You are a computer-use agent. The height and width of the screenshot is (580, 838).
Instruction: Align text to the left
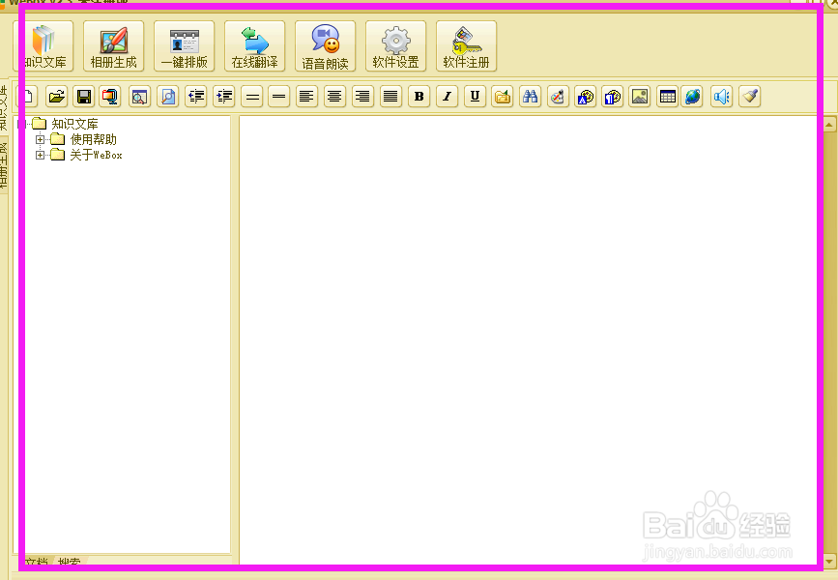306,97
